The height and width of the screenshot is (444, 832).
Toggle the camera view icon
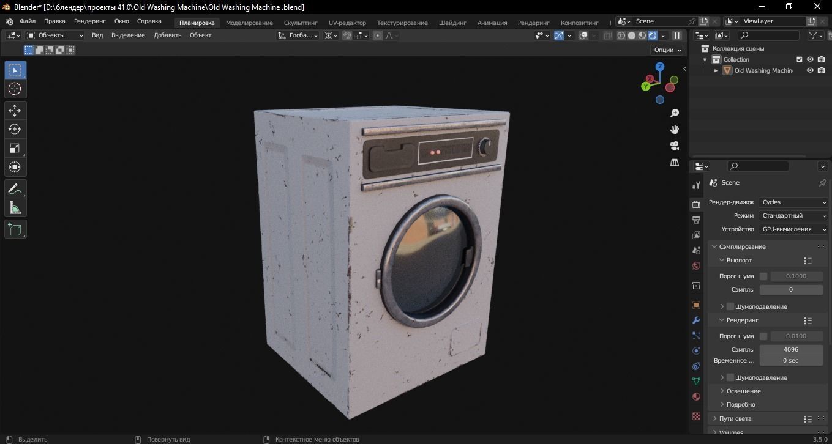coord(675,146)
